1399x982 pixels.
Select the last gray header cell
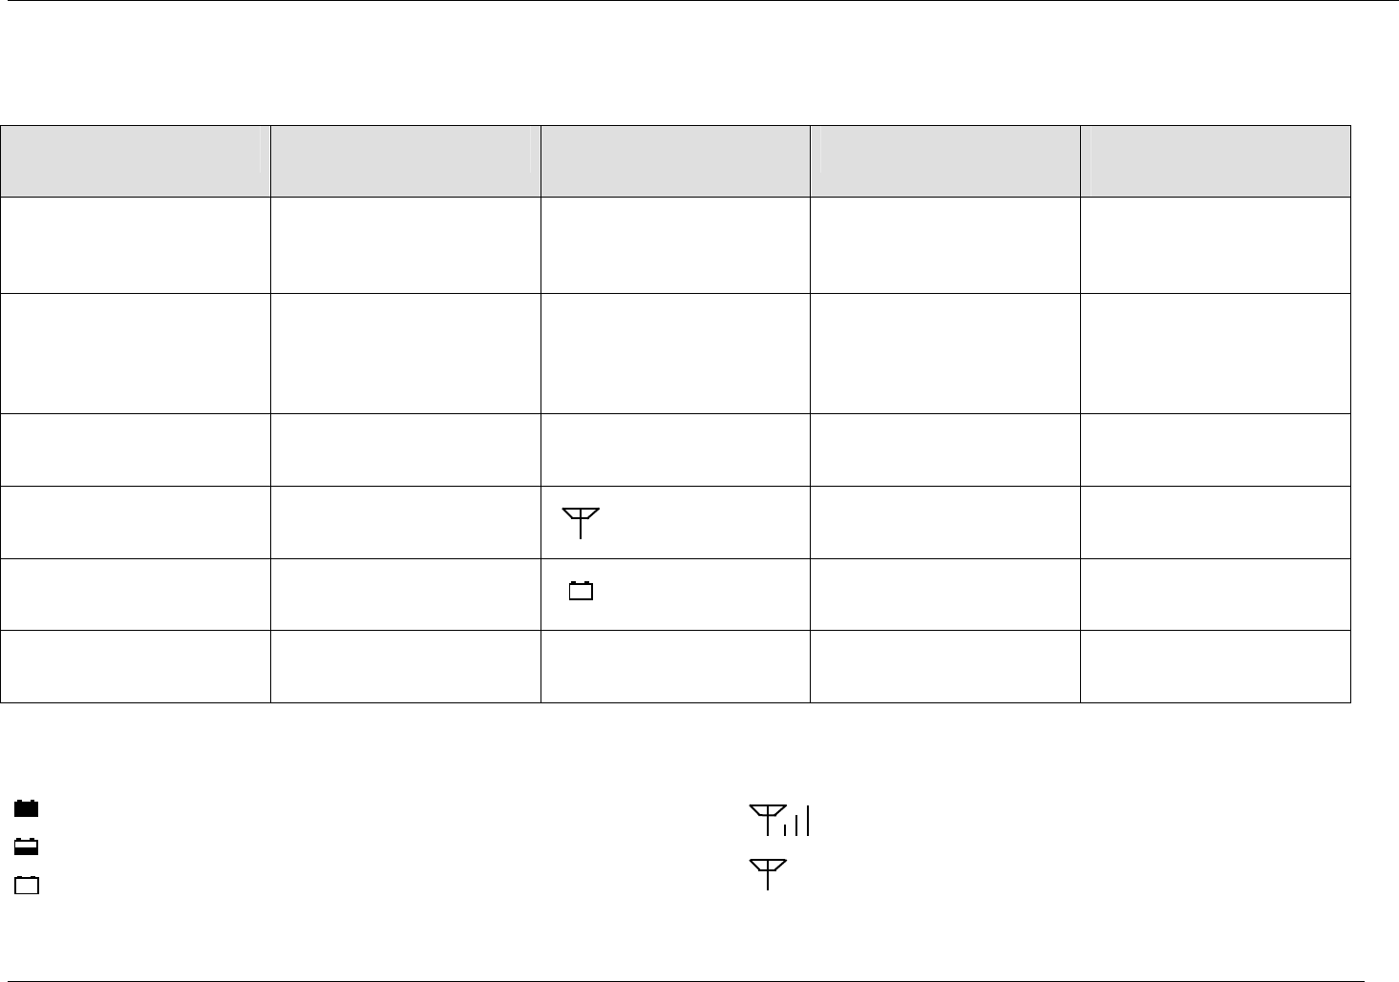pos(1216,161)
